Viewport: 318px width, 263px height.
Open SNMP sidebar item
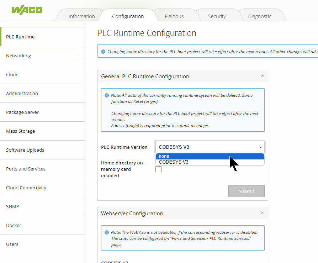pos(43,206)
